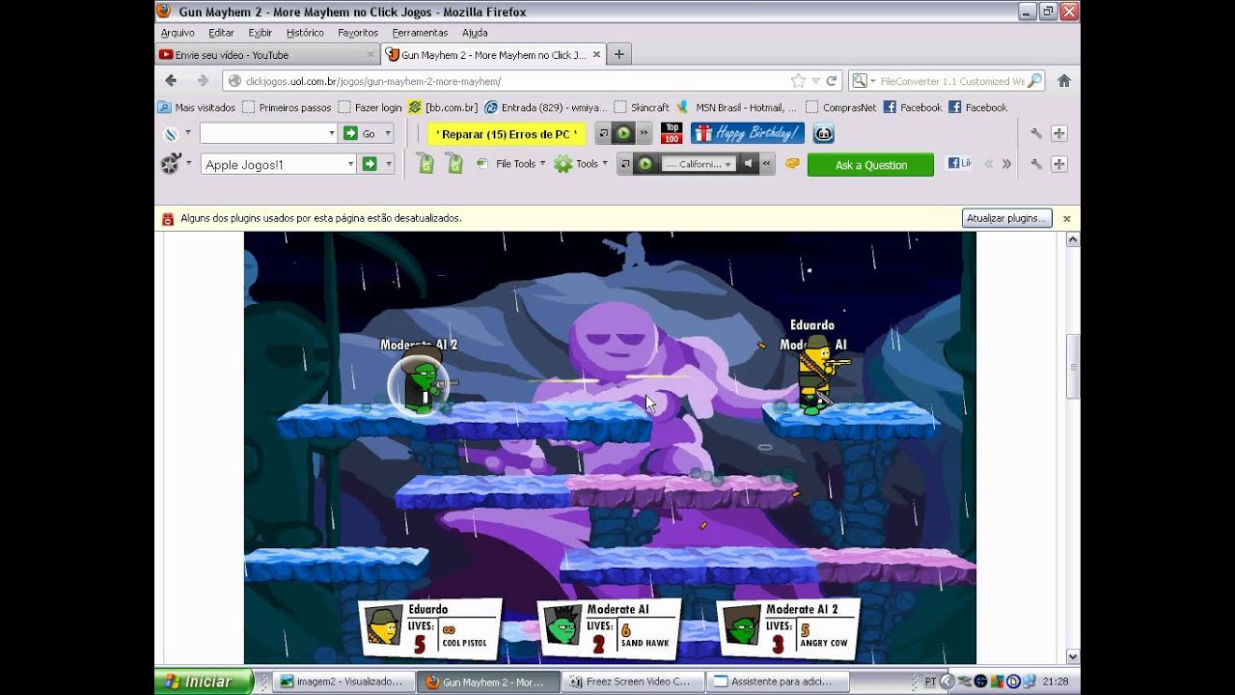Expand the upper player chevron button

[644, 134]
